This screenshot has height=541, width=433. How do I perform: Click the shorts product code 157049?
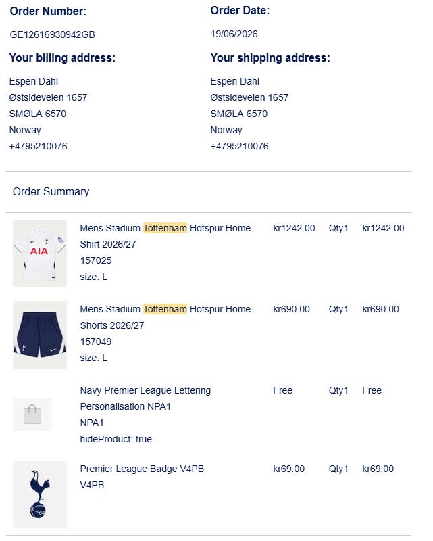[x=96, y=342]
